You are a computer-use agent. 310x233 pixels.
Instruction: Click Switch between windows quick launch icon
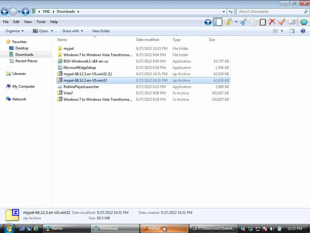[x=29, y=228]
